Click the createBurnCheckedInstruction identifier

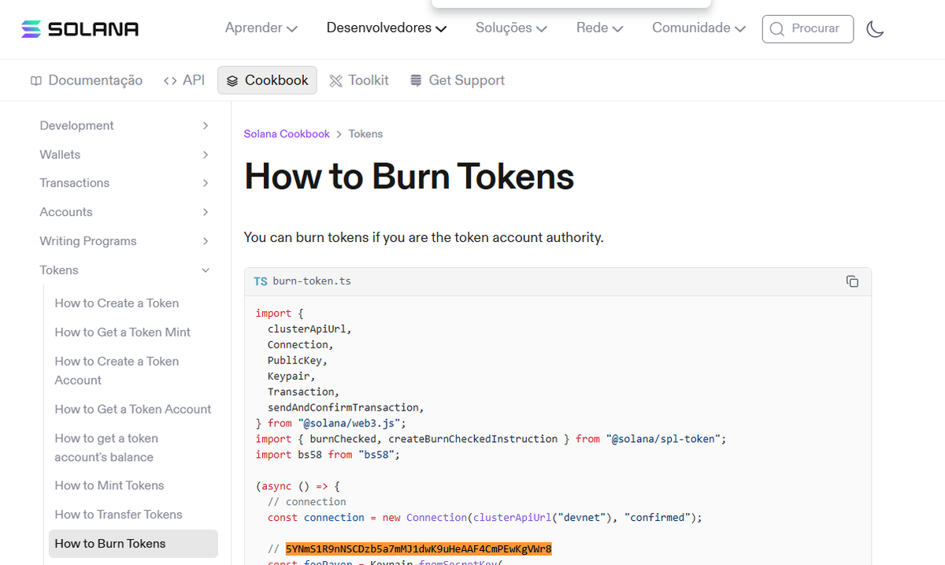click(x=473, y=439)
